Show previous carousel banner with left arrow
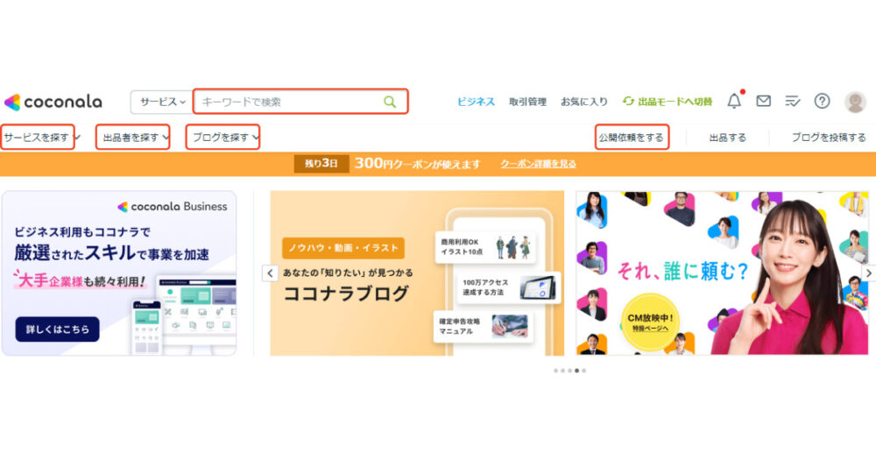The width and height of the screenshot is (876, 460). pyautogui.click(x=271, y=272)
